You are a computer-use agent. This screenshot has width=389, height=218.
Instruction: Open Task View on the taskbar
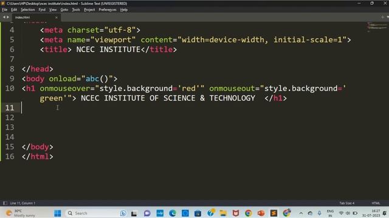(x=134, y=213)
